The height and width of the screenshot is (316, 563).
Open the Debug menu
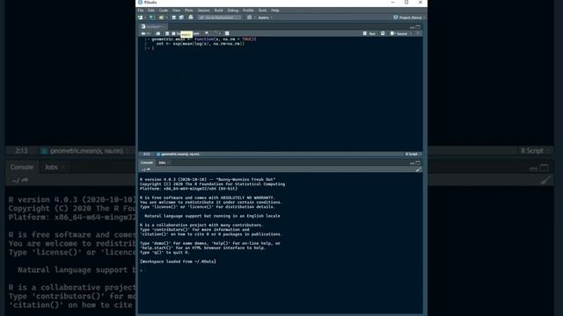coord(232,11)
